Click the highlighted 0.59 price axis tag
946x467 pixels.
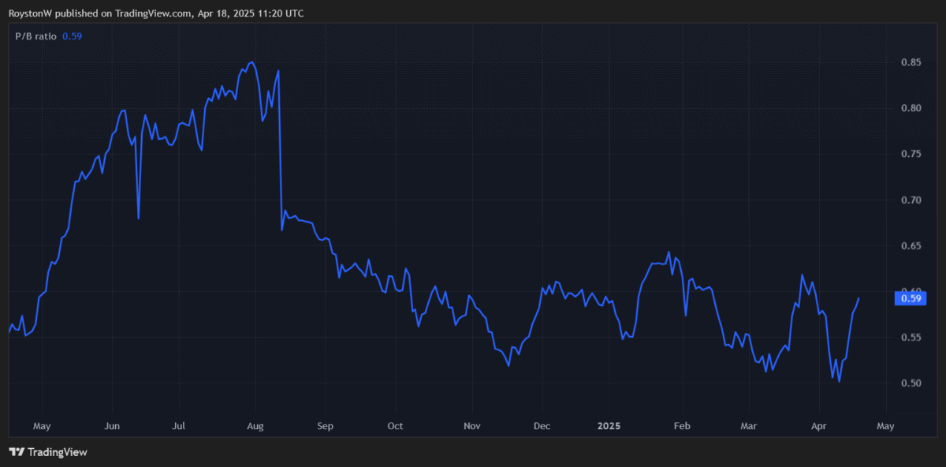[911, 298]
